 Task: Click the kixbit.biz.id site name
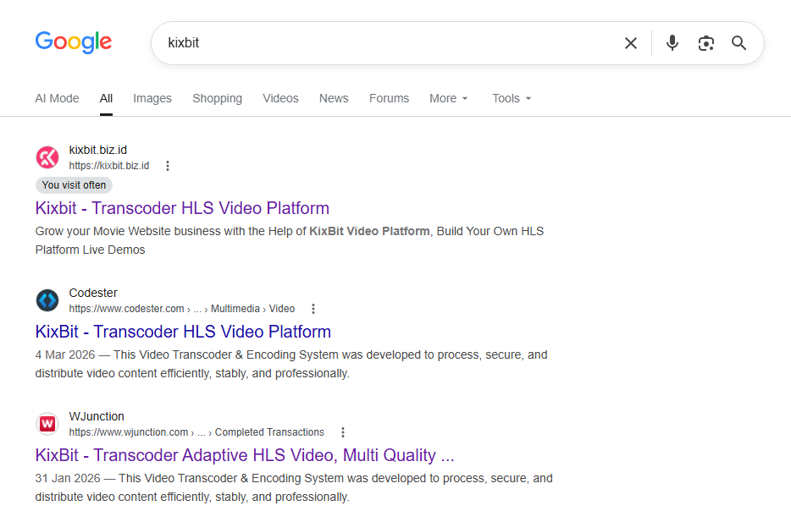pyautogui.click(x=98, y=151)
